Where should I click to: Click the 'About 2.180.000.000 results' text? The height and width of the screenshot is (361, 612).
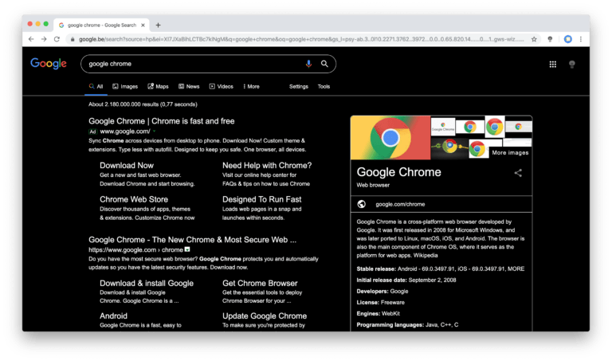coord(143,104)
